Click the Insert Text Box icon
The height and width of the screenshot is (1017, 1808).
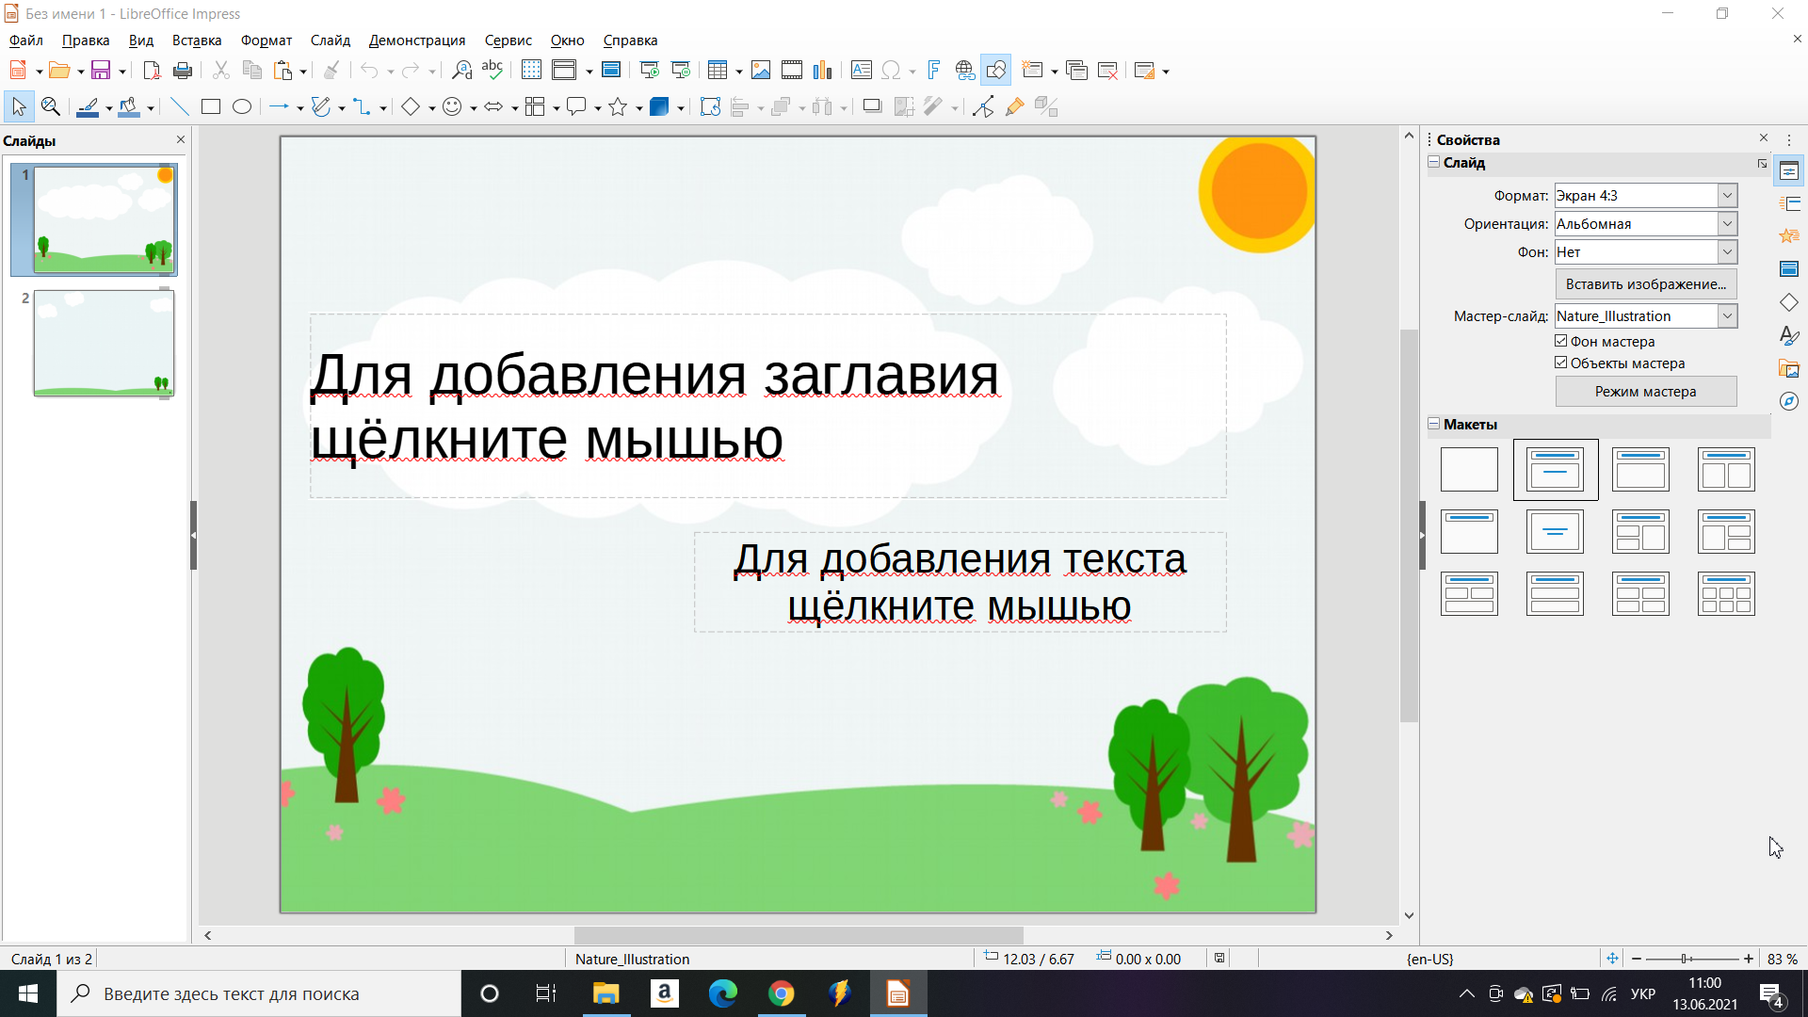pos(861,71)
